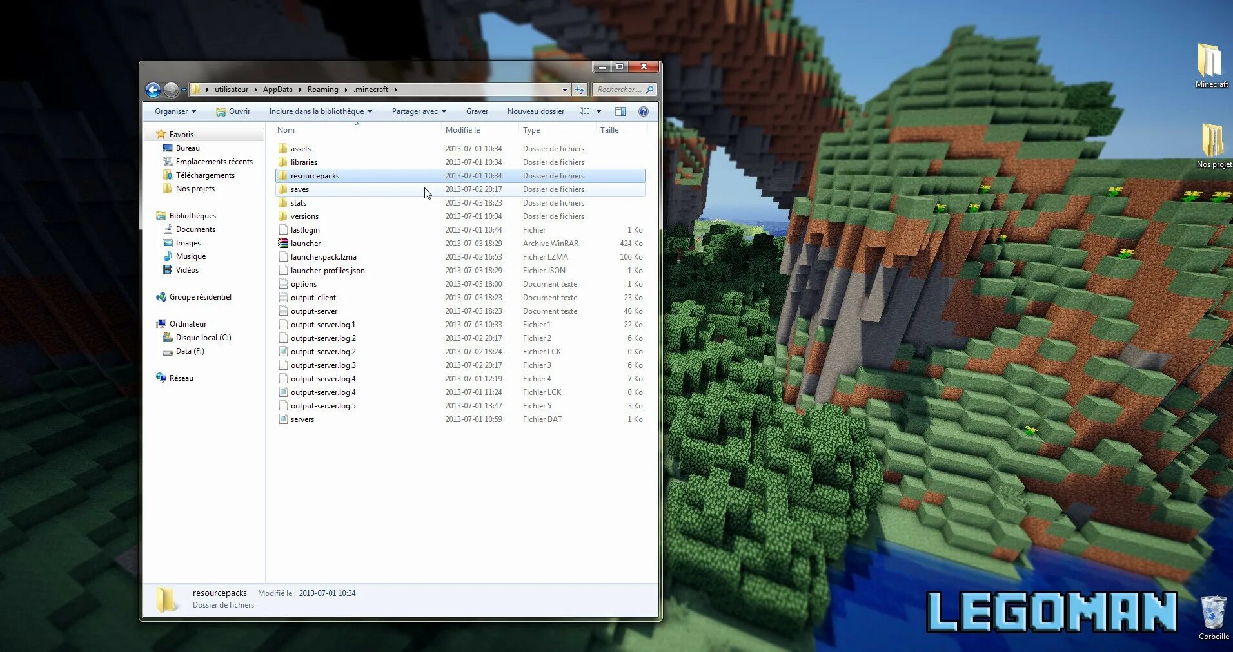Open Téléchargements in the sidebar
The image size is (1233, 652).
click(x=205, y=175)
